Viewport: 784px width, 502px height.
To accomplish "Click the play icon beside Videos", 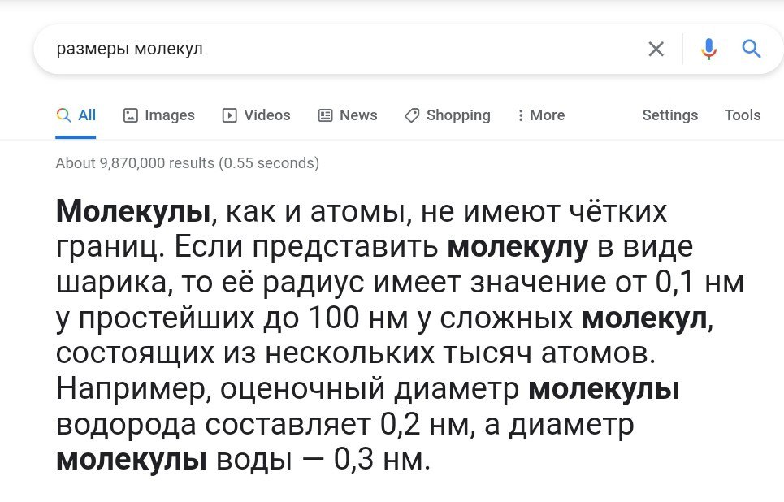I will [x=230, y=115].
